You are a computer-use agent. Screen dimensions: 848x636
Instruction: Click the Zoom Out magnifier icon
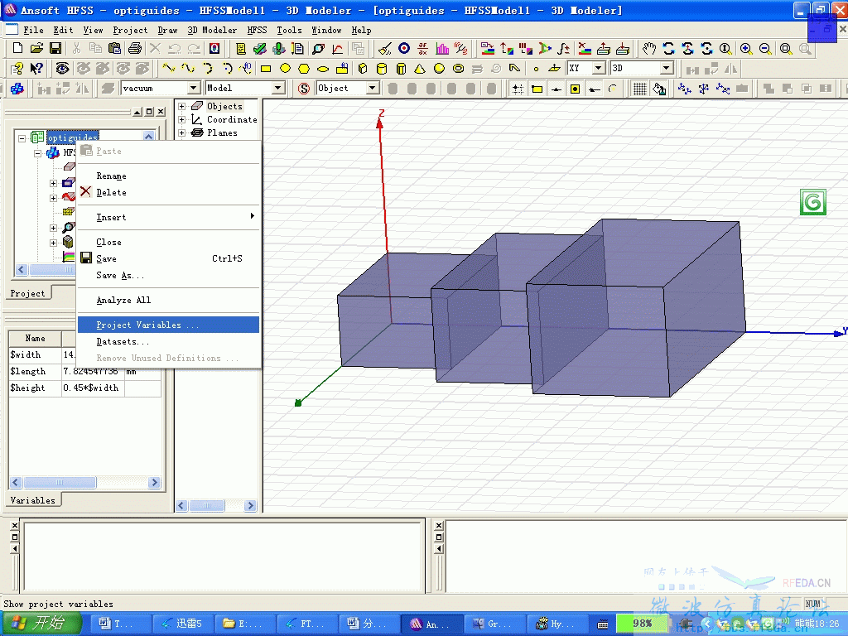tap(765, 49)
